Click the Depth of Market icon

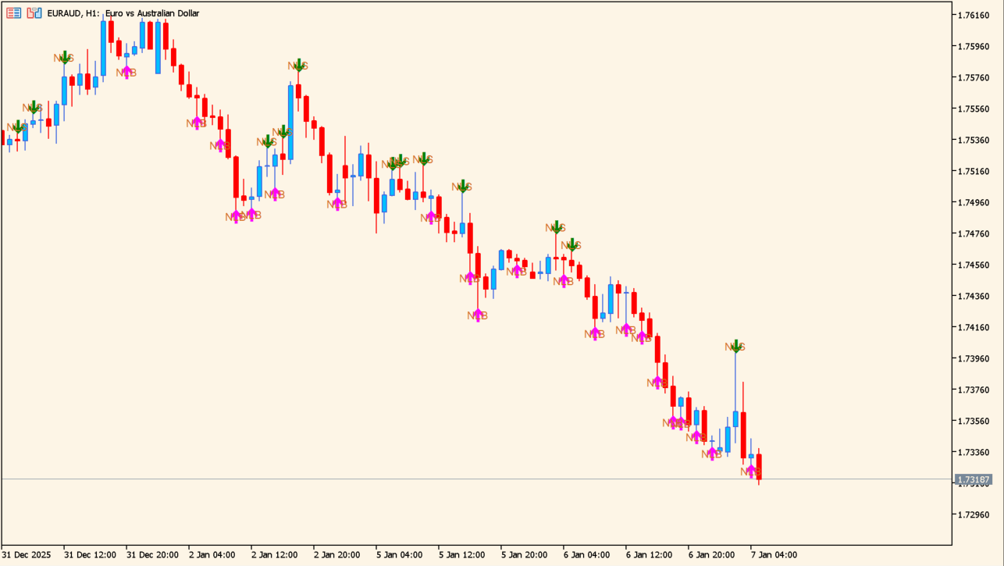click(x=34, y=13)
